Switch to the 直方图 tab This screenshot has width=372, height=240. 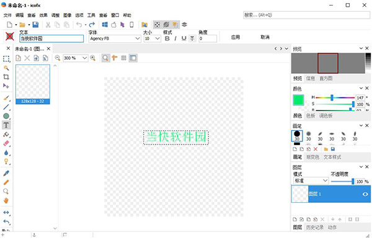tap(325, 78)
